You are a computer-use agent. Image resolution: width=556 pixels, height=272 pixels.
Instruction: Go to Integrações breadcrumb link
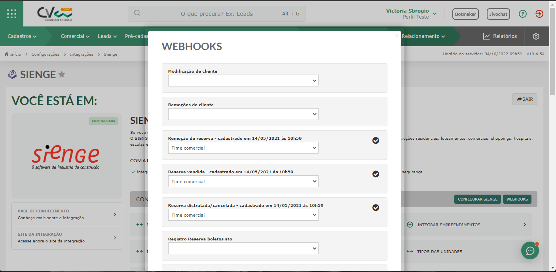point(82,54)
